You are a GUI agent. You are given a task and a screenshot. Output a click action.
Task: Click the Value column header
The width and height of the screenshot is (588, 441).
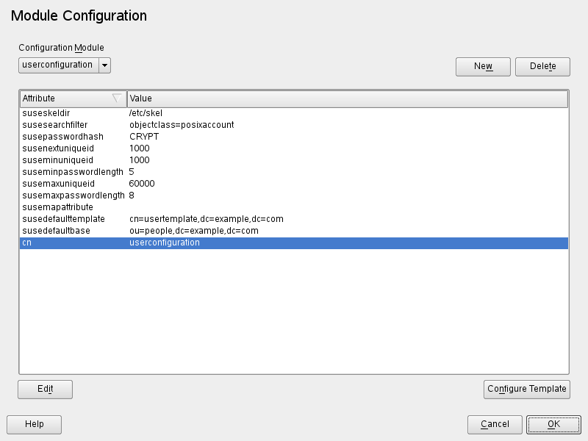pyautogui.click(x=347, y=98)
